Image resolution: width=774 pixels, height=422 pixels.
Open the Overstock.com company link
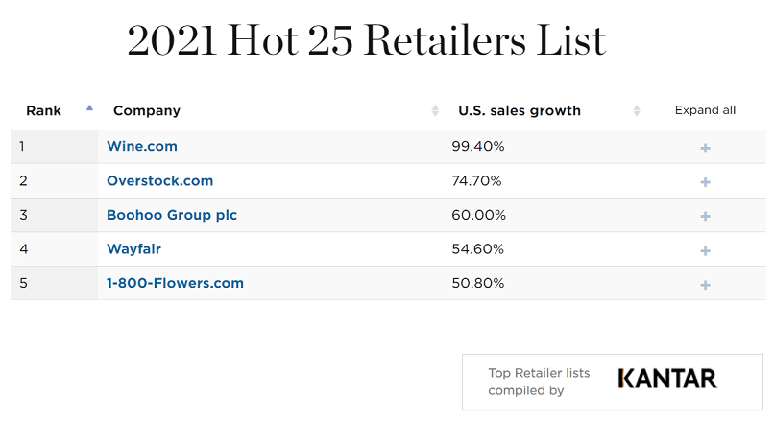(x=159, y=180)
